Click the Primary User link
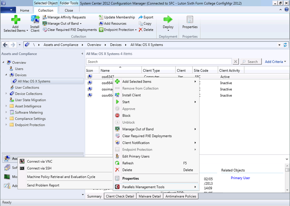The width and height of the screenshot is (290, 206). (240, 178)
